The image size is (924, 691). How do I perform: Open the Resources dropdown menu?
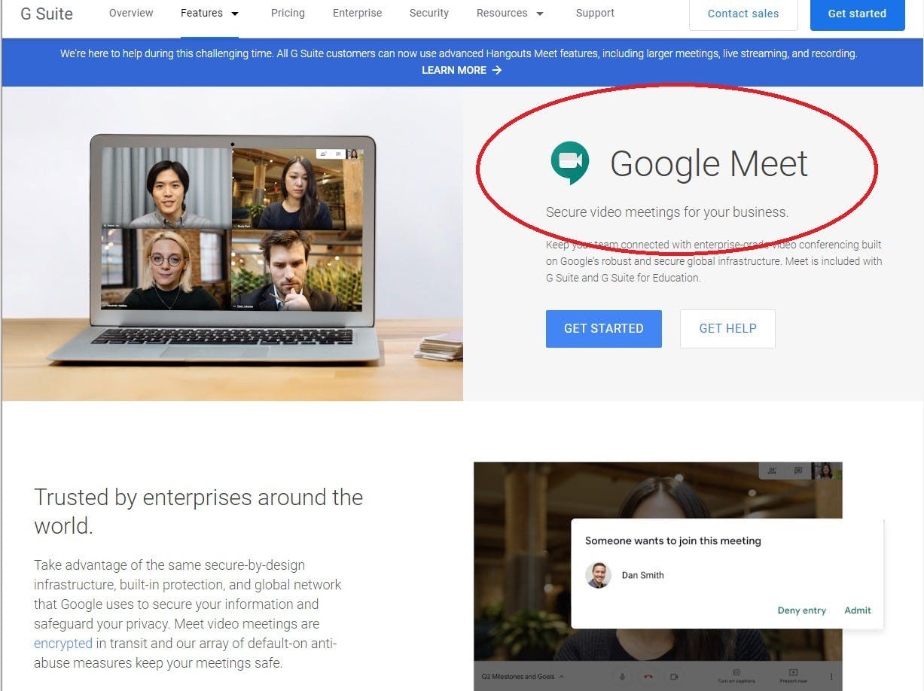[510, 14]
